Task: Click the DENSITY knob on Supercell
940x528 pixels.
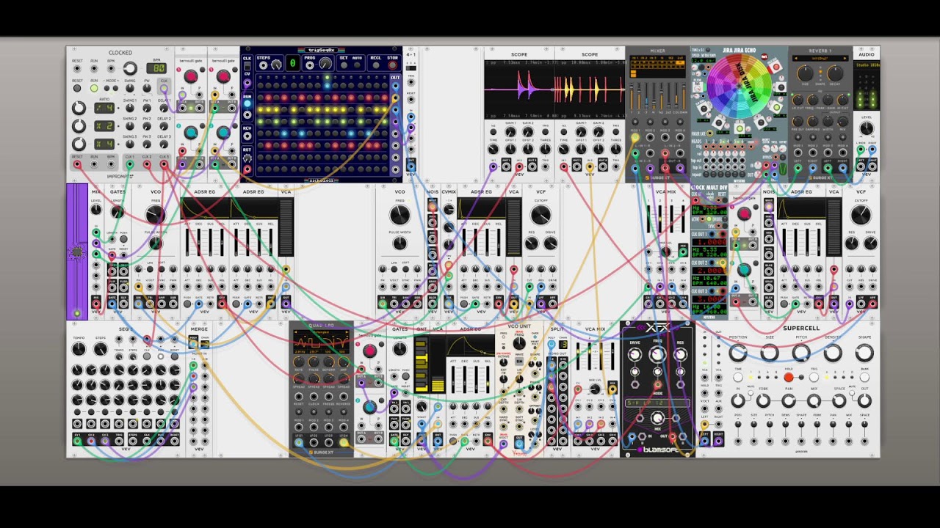Action: coord(833,353)
